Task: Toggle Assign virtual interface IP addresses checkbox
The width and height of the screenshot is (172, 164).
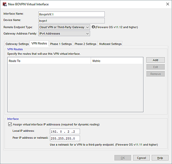Action: [10, 124]
